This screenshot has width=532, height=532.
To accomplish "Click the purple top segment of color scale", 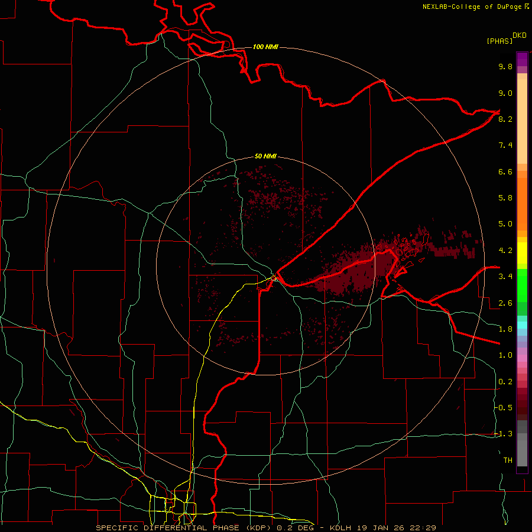I will [522, 59].
